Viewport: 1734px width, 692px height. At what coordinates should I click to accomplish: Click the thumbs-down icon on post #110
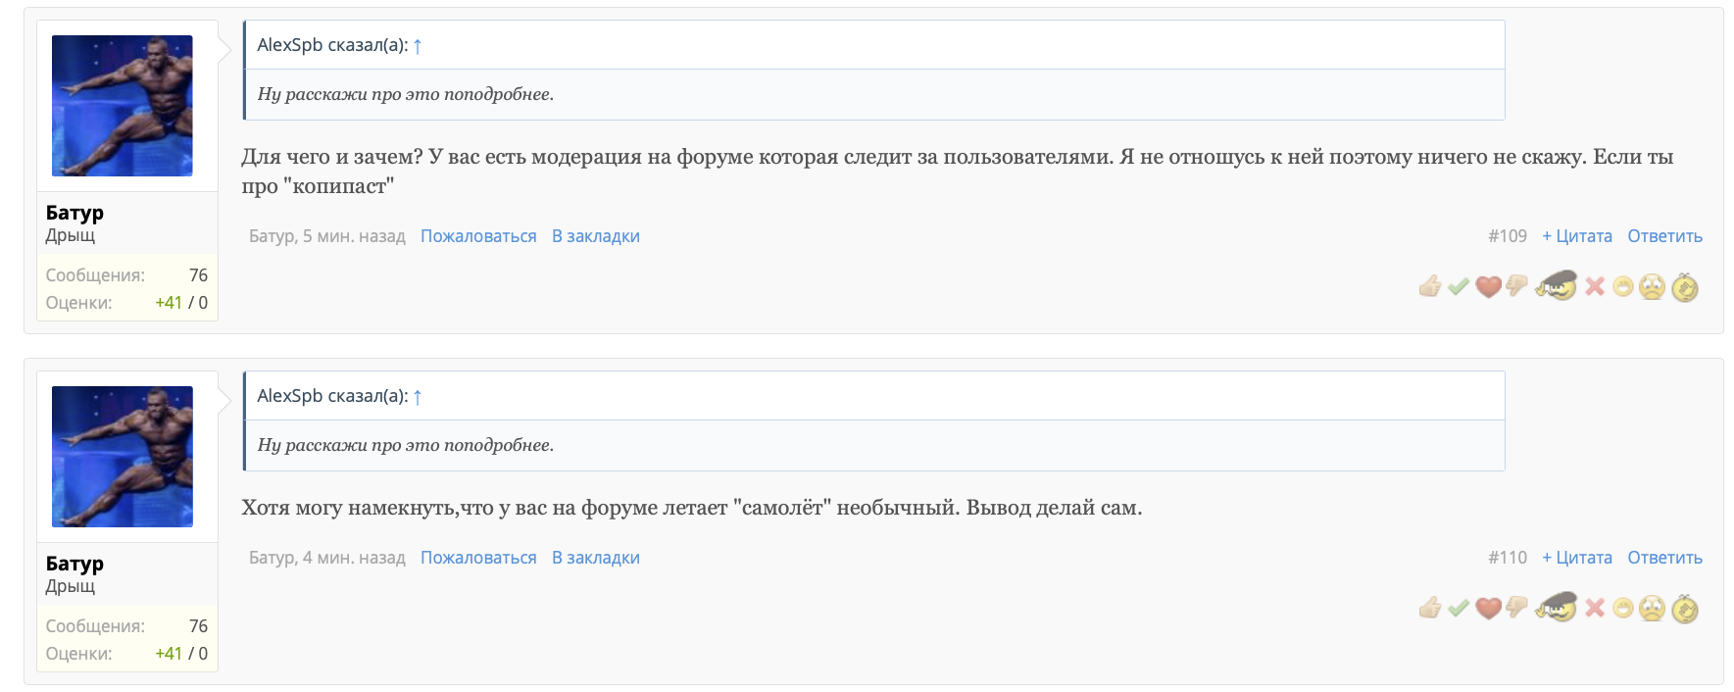(x=1516, y=608)
